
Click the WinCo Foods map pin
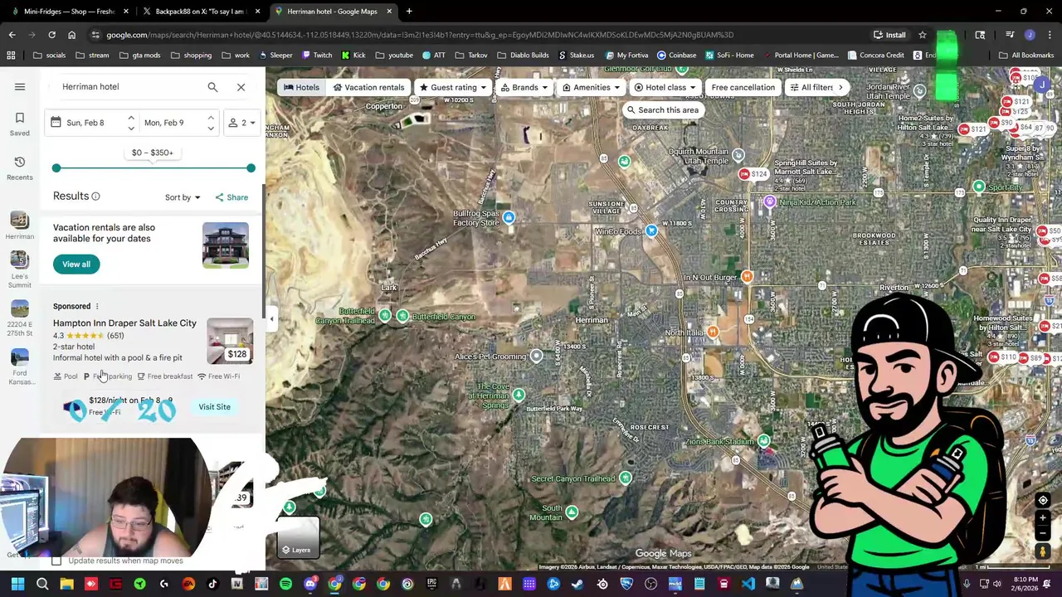tap(651, 231)
